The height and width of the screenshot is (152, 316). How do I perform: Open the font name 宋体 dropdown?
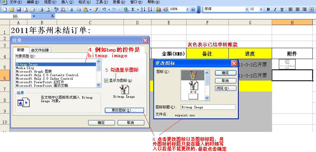tap(247, 9)
